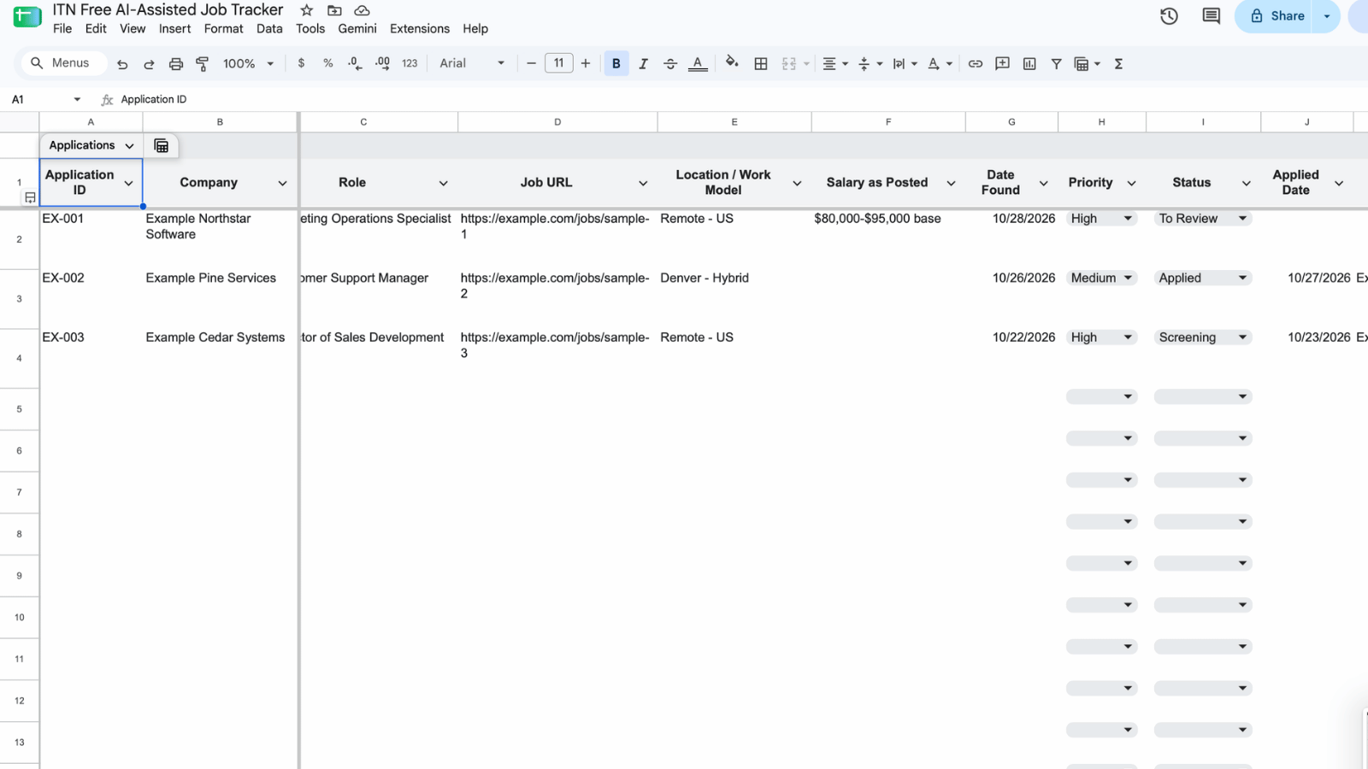Click the cloud document status icon
The image size is (1368, 769).
click(x=363, y=10)
